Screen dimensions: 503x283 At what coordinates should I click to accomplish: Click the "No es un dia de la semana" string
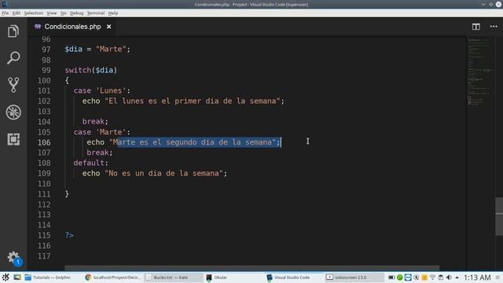point(164,173)
